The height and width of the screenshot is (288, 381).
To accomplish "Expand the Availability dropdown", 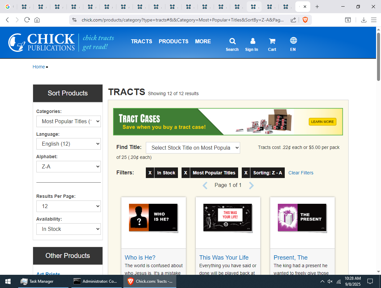I will tap(68, 229).
